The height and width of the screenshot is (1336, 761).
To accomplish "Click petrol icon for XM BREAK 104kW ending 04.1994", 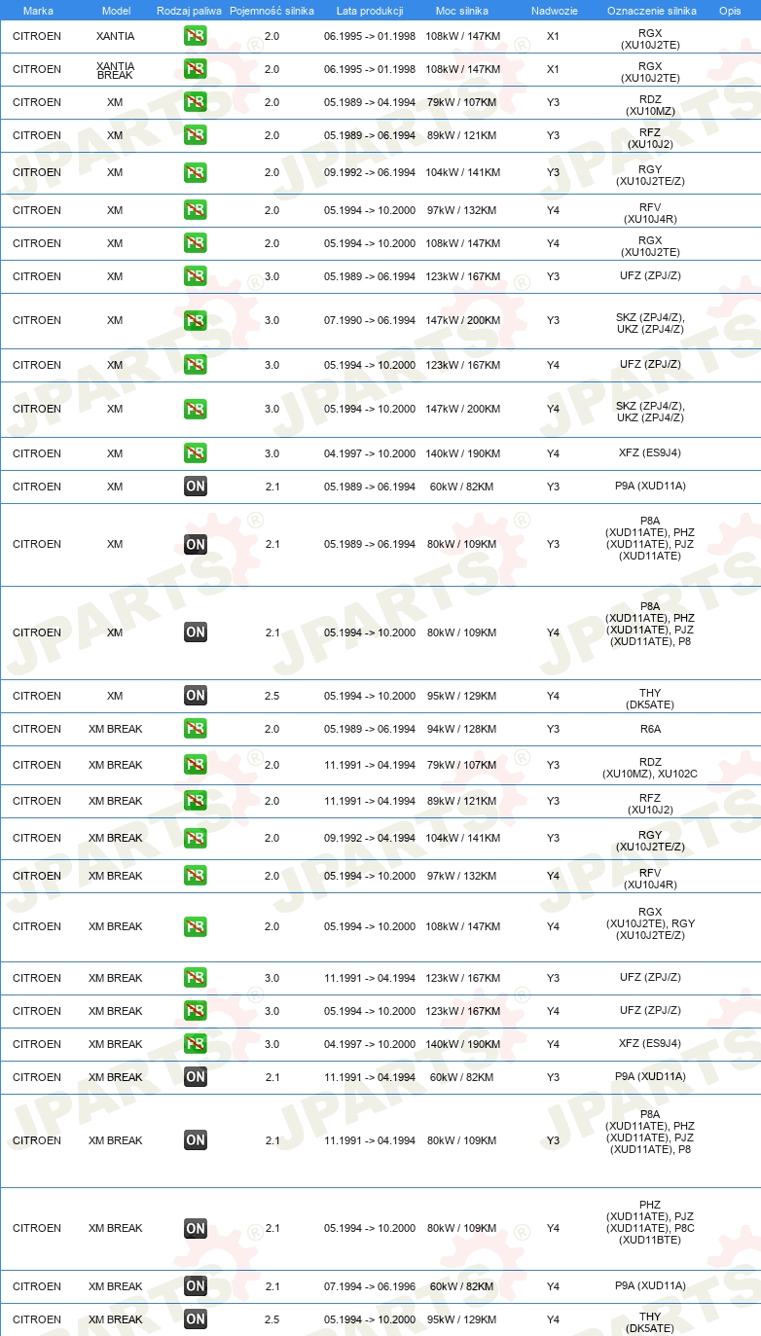I will click(x=196, y=838).
